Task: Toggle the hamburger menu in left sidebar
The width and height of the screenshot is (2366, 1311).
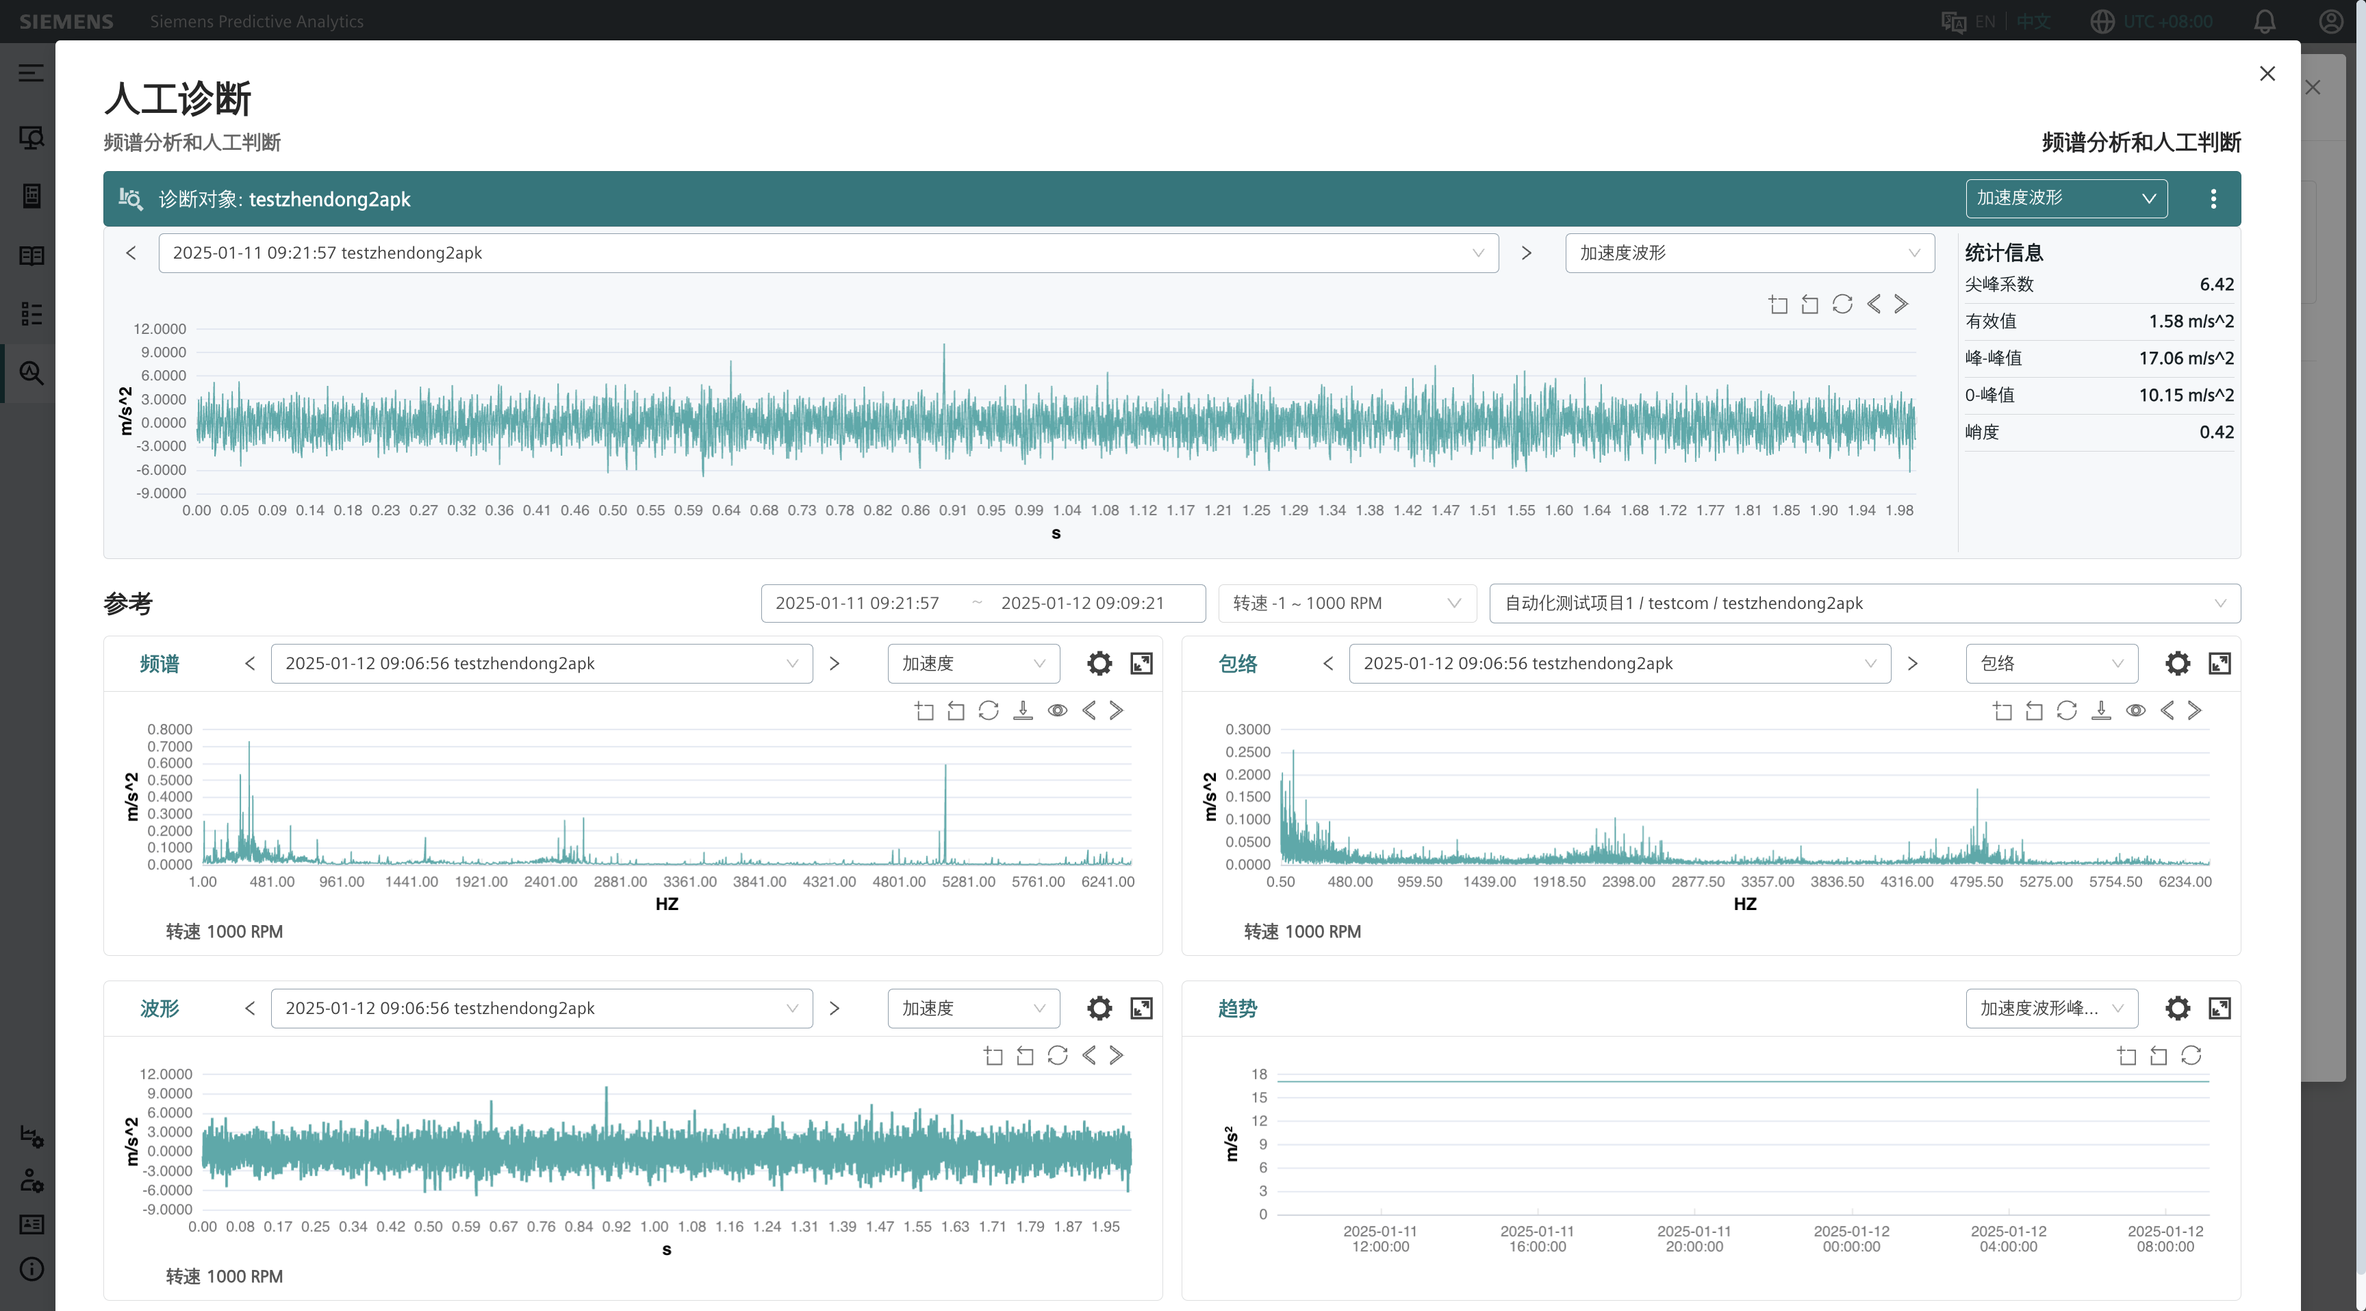Action: 31,73
